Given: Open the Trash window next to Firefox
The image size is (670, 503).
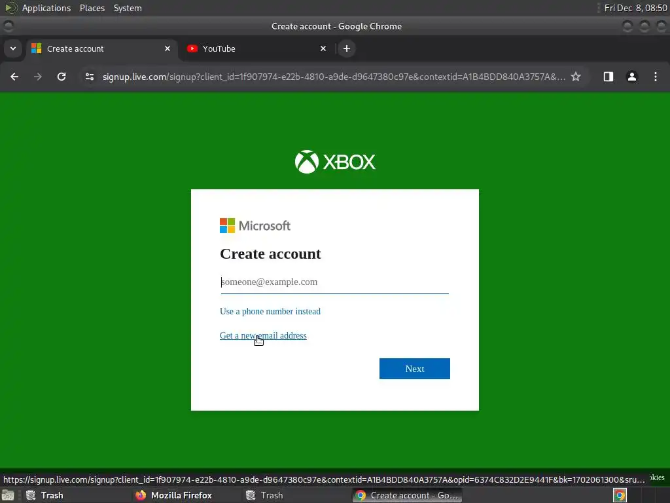Looking at the screenshot, I should (265, 495).
